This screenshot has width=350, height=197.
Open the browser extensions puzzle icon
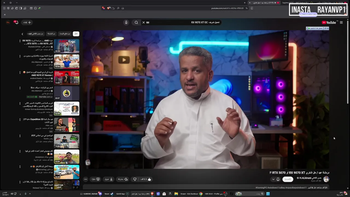coord(35,8)
